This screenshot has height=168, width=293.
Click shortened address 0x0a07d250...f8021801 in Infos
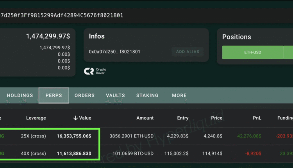coord(114,52)
